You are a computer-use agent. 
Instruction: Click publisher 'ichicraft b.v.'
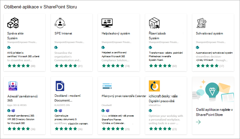155,105
